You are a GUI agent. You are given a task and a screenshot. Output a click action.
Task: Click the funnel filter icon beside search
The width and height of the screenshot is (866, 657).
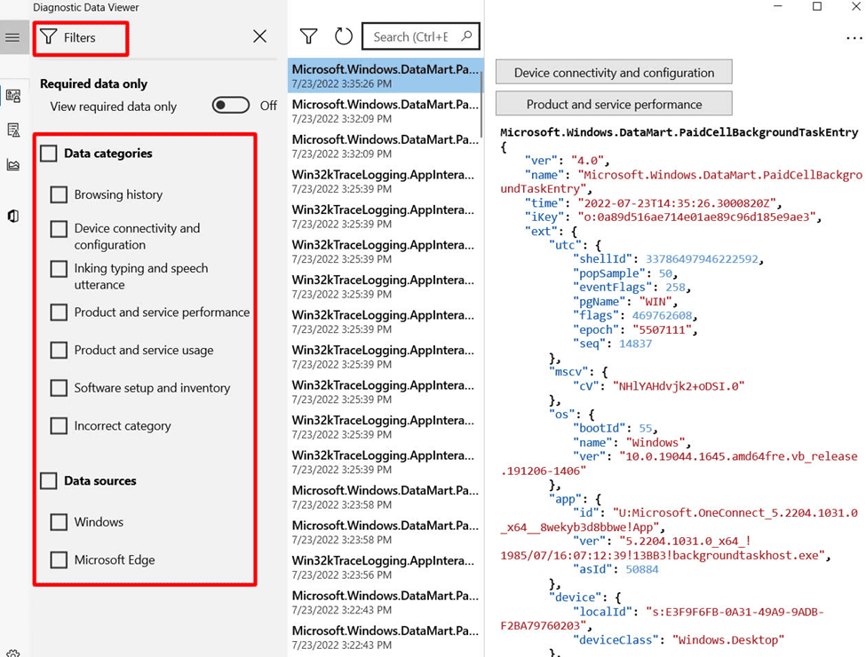308,36
